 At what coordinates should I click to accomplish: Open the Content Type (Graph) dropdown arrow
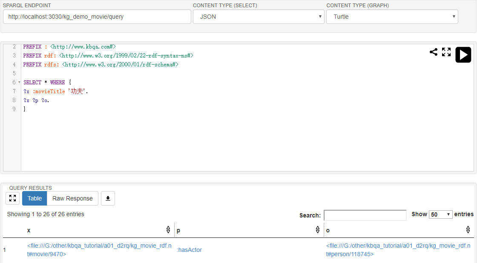[x=453, y=16]
